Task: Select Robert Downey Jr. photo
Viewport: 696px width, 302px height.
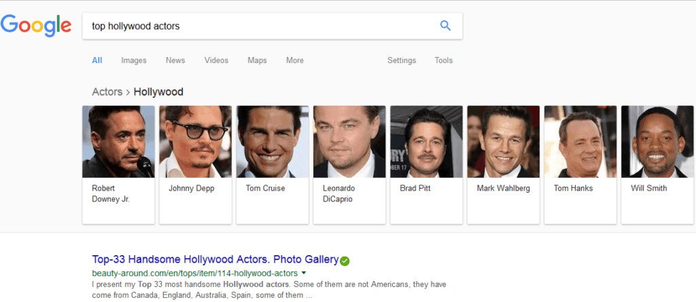Action: 118,141
